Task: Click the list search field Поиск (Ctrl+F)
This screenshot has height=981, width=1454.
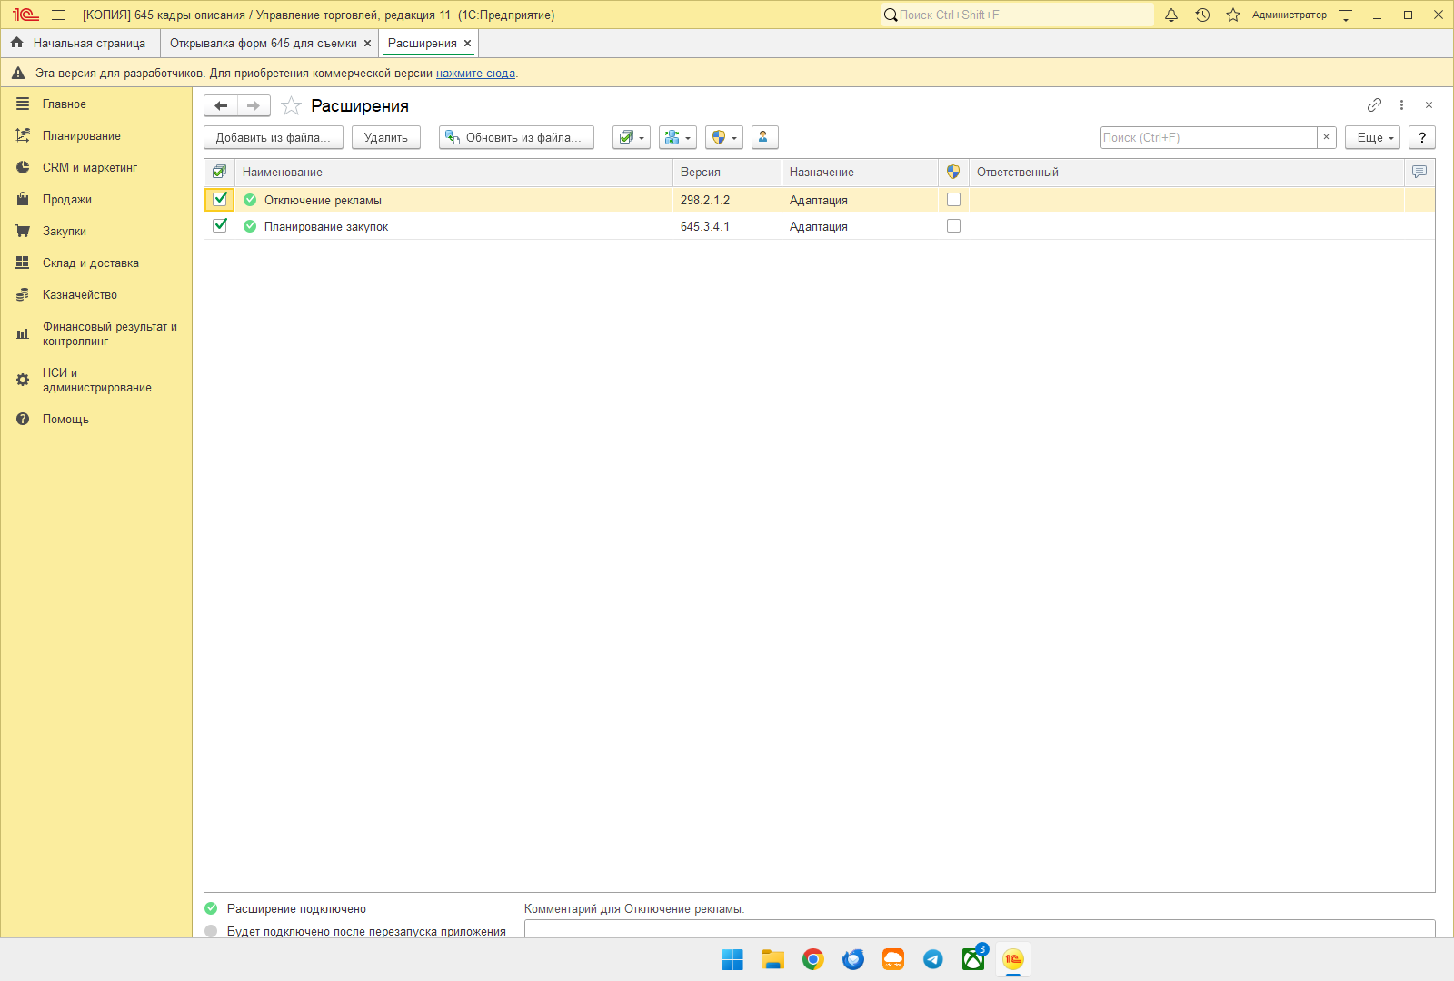Action: click(x=1209, y=137)
